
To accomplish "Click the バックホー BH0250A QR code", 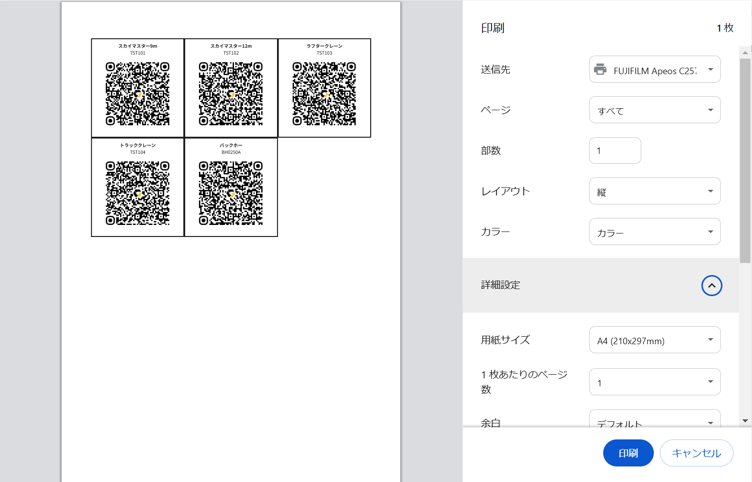I will click(x=231, y=193).
